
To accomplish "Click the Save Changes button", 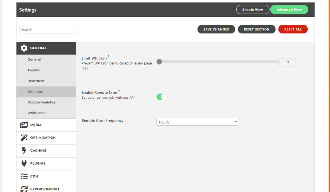I will point(216,29).
